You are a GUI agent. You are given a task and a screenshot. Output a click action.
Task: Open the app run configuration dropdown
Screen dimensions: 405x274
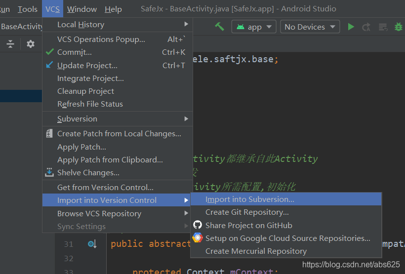point(254,27)
